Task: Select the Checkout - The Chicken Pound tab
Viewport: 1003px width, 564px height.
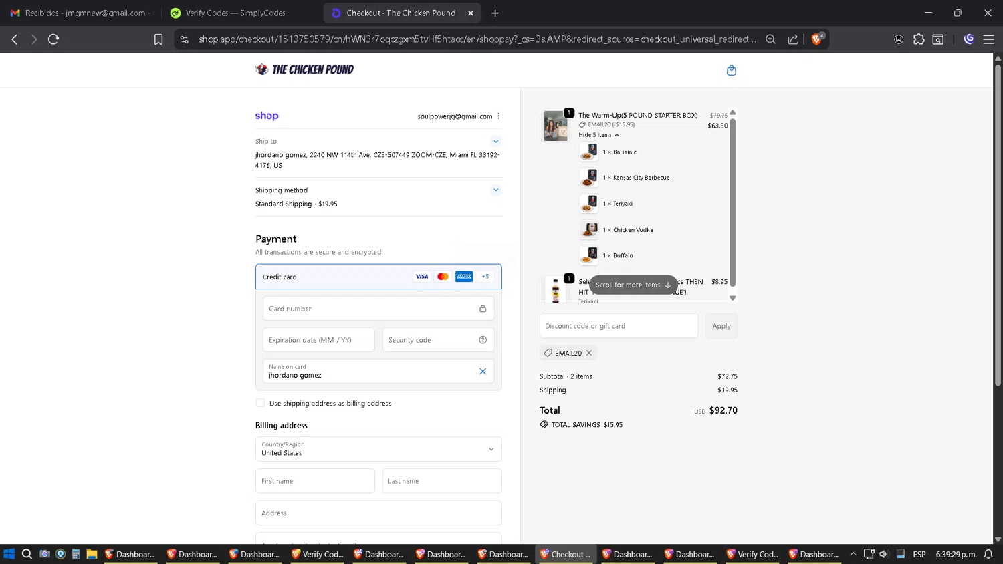Action: tap(401, 13)
